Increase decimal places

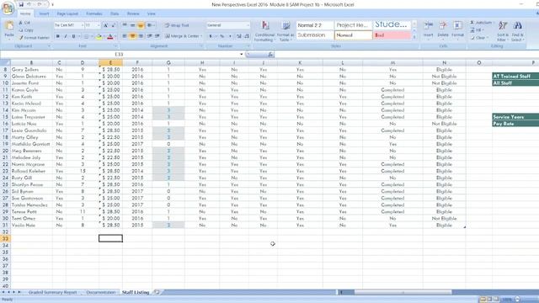tap(239, 36)
